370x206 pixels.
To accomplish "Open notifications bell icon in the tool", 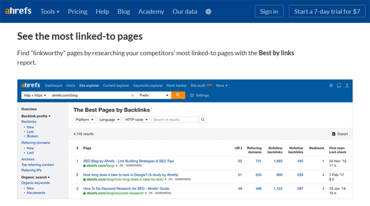I will pyautogui.click(x=331, y=85).
